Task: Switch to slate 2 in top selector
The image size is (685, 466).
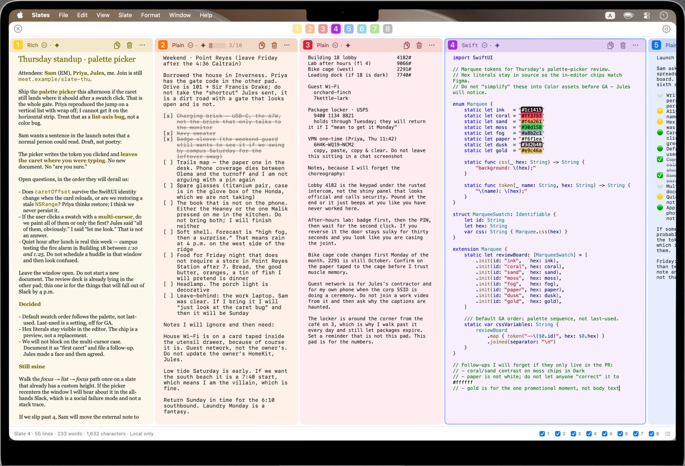Action: (310, 29)
